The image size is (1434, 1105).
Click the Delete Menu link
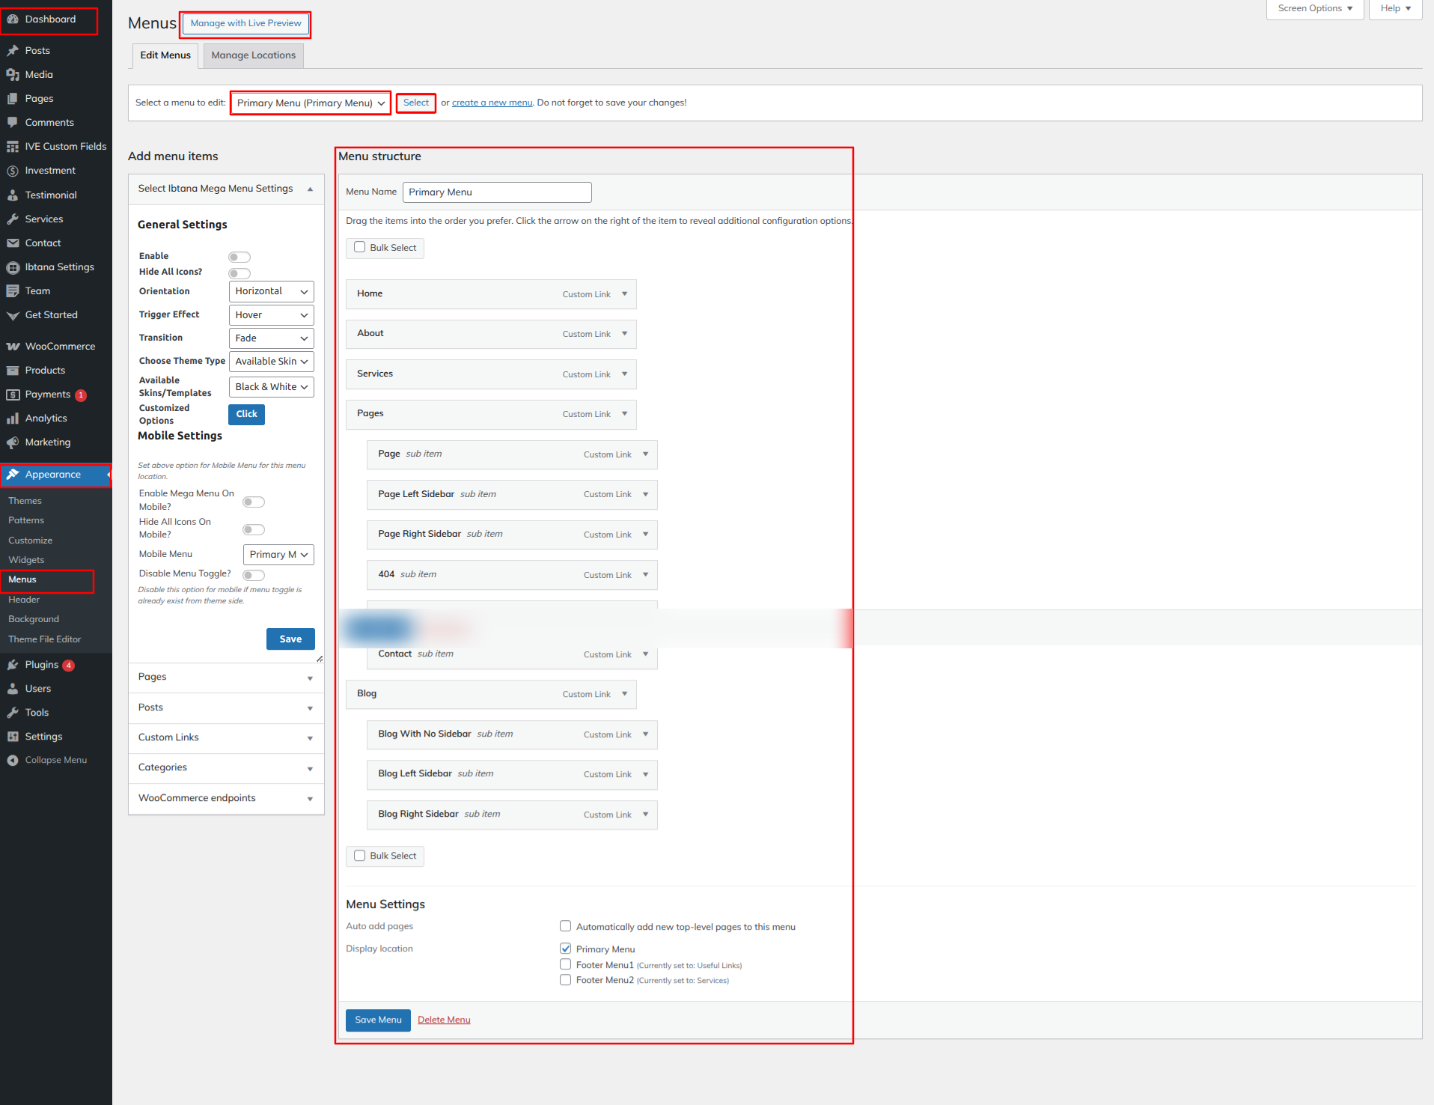(444, 1020)
